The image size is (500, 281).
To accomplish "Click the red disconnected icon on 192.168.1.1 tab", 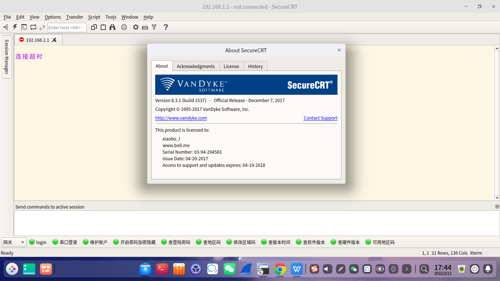I will pyautogui.click(x=22, y=40).
